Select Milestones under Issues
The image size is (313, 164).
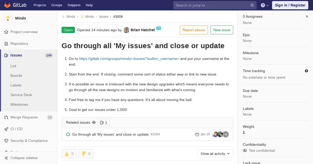coord(19,104)
